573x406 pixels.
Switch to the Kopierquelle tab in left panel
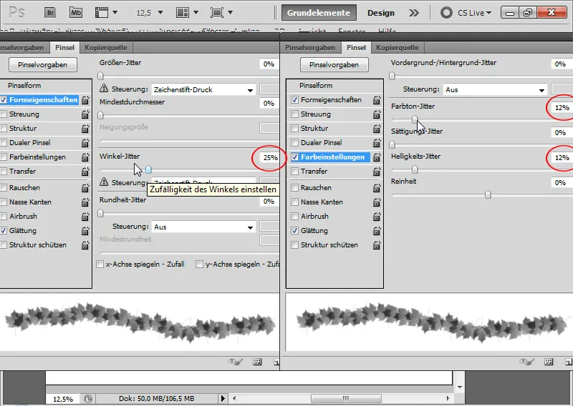(x=106, y=48)
